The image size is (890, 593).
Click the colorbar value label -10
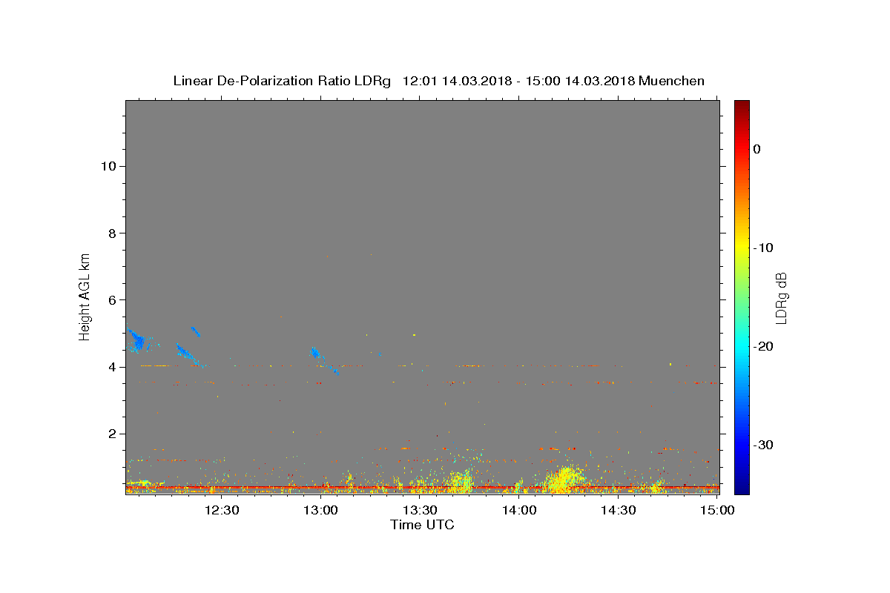pos(764,248)
